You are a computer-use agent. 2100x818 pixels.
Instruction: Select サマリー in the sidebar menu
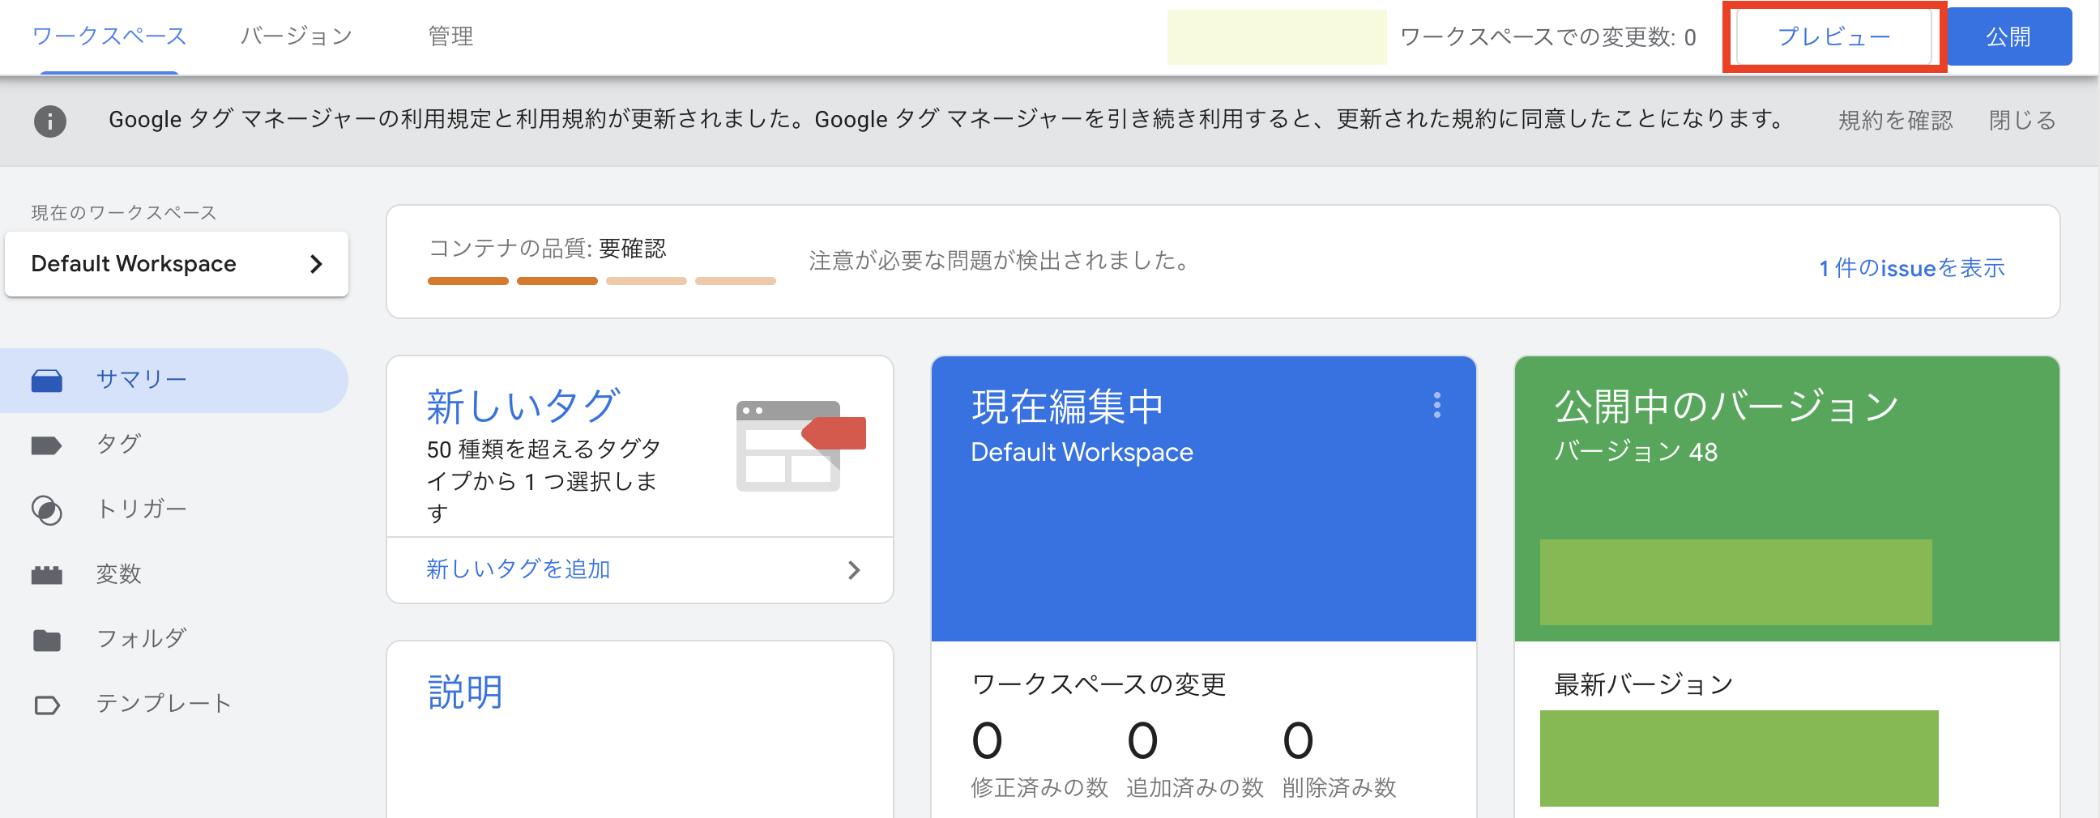click(x=173, y=381)
